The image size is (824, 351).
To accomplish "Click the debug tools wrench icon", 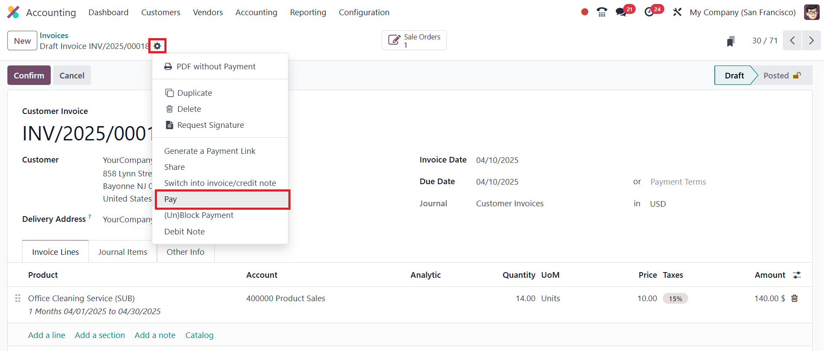I will (677, 12).
